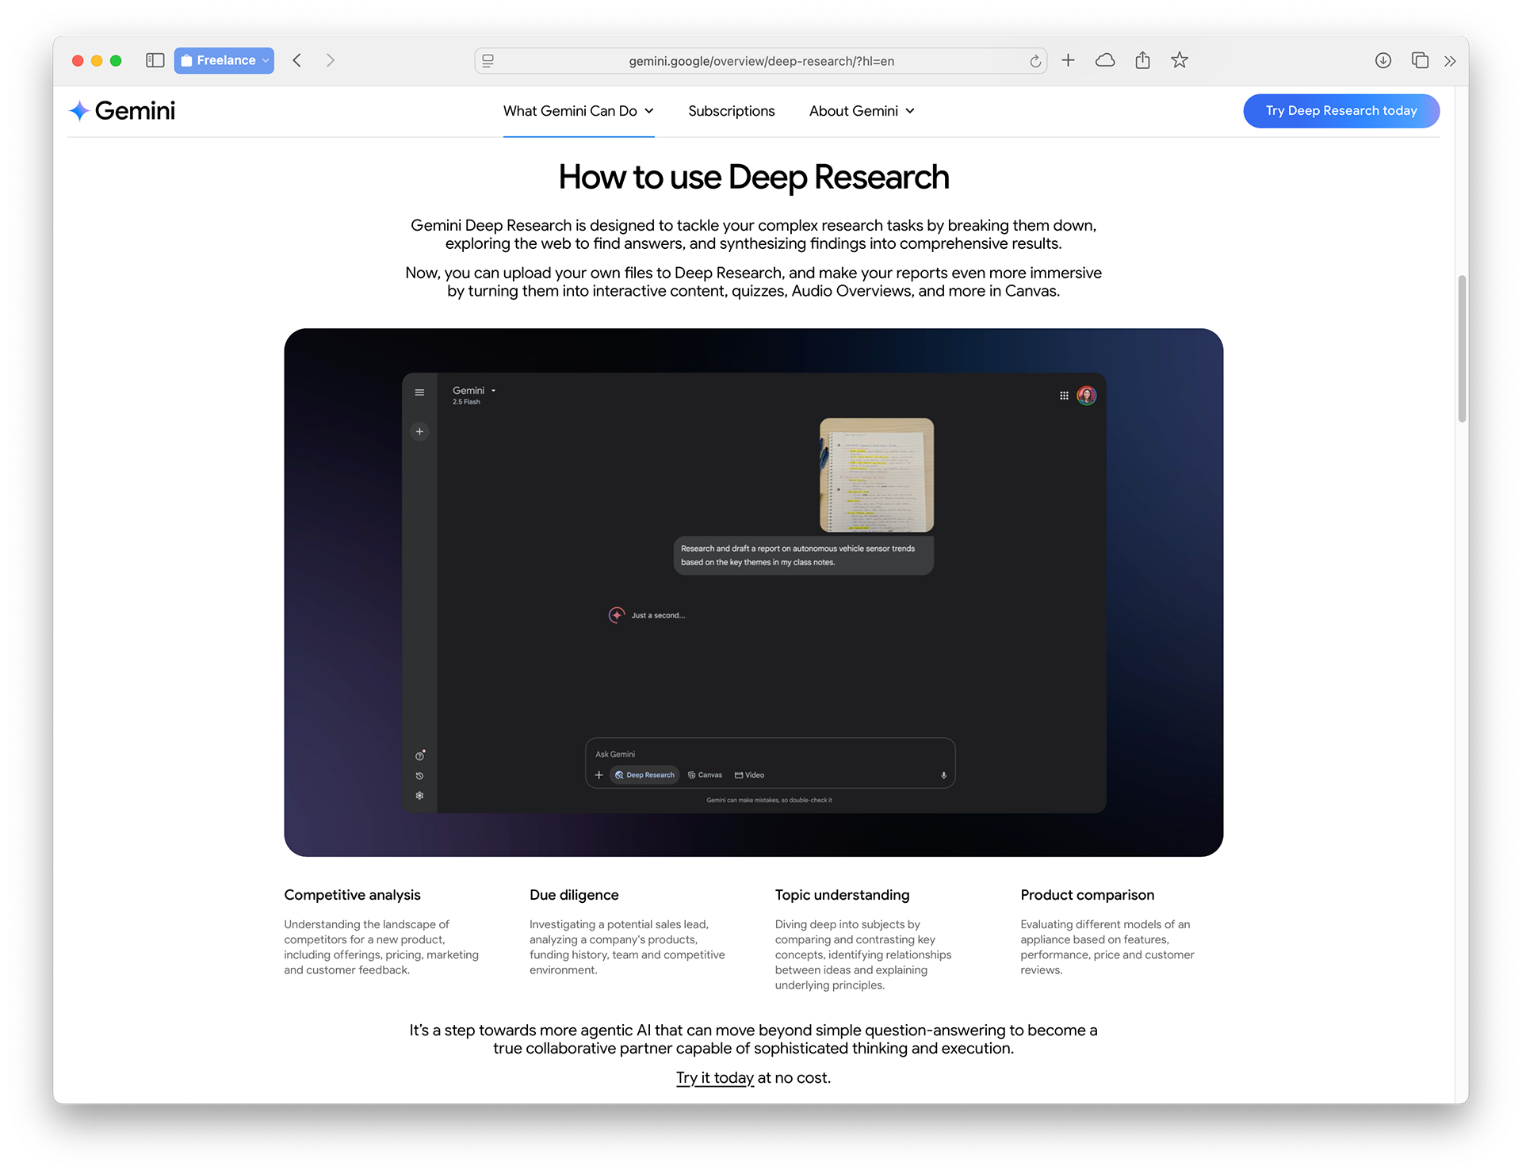The height and width of the screenshot is (1174, 1522).
Task: Expand What Gemini Can Do menu
Action: [579, 111]
